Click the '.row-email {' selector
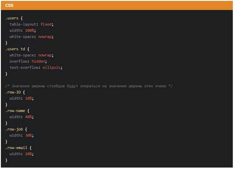Image resolution: width=234 pixels, height=169 pixels. tap(18, 148)
